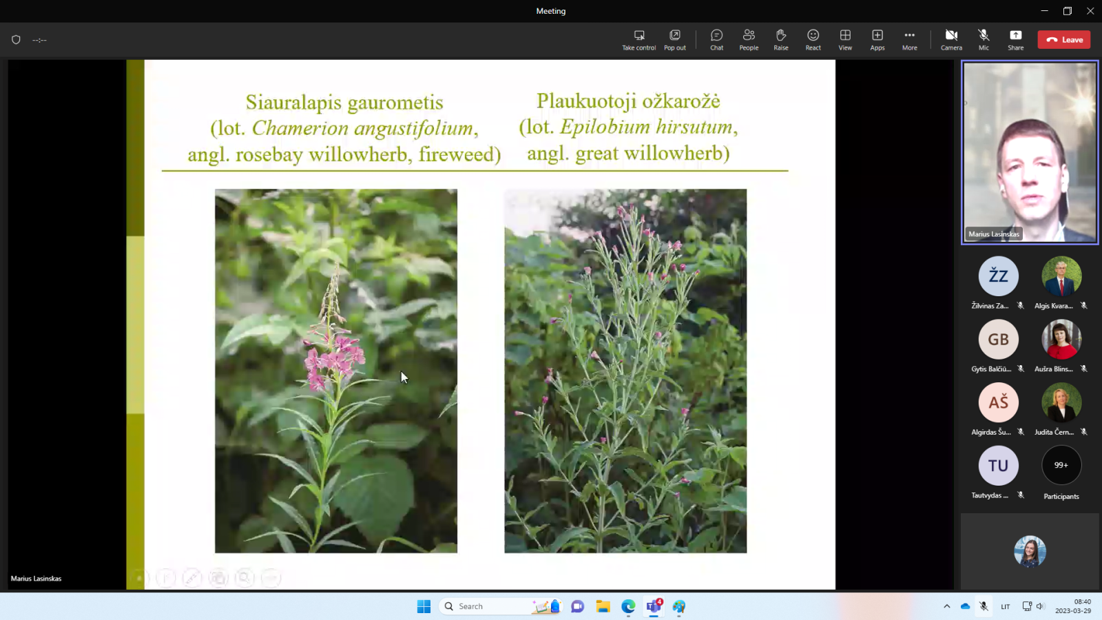This screenshot has width=1102, height=620.
Task: Turn on the Camera
Action: point(951,39)
